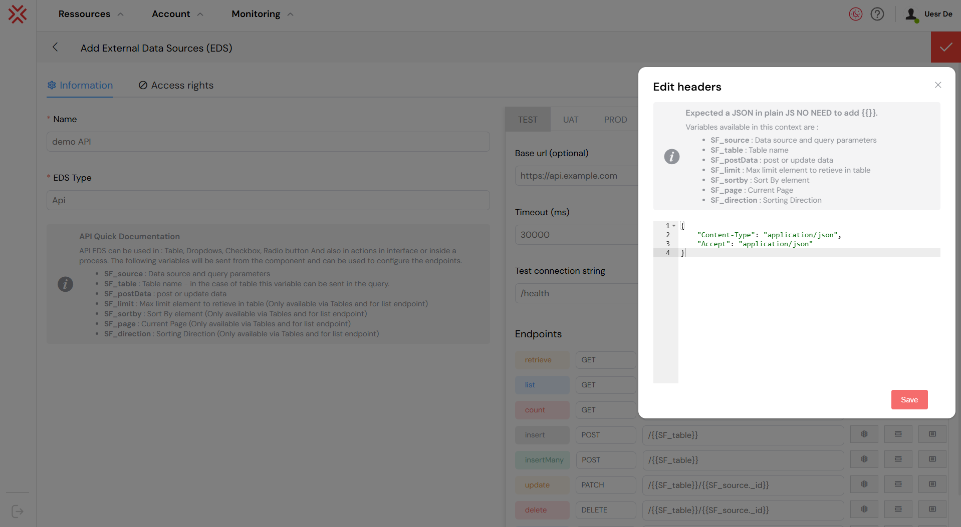Click the logout icon in left sidebar
Viewport: 961px width, 527px height.
pos(18,511)
